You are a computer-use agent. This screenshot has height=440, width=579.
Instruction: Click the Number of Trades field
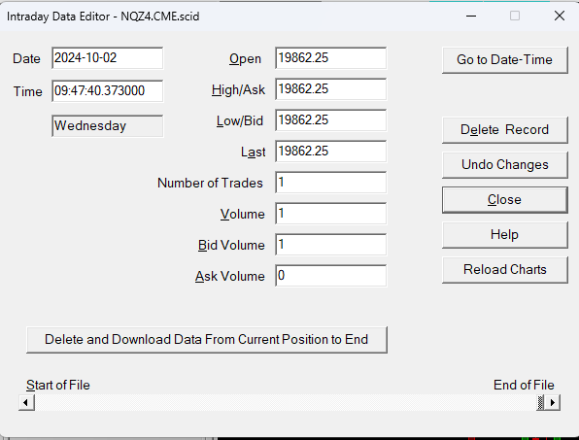pyautogui.click(x=331, y=183)
